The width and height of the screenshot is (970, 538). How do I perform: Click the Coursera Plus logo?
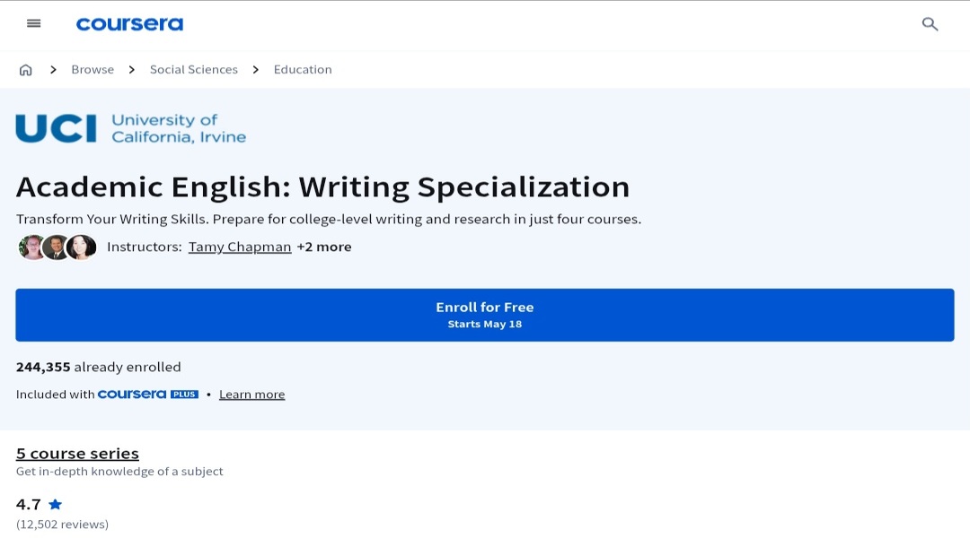click(148, 394)
